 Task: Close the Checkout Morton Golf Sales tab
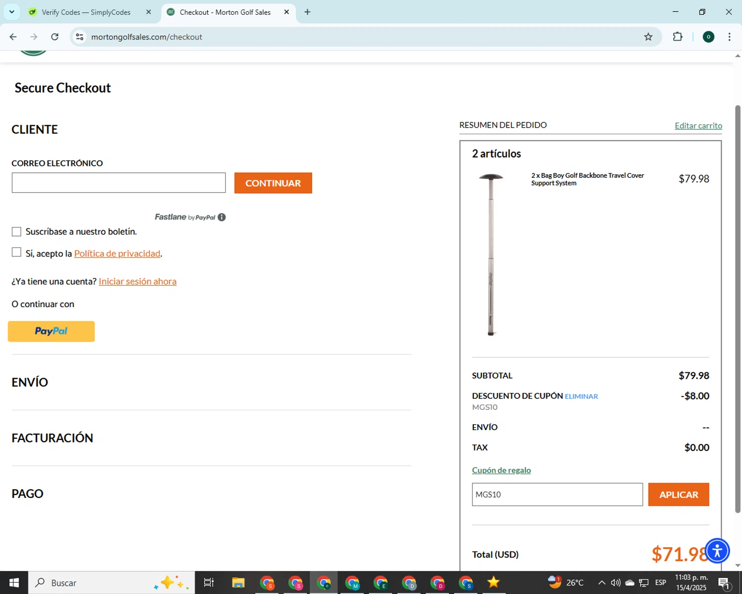pyautogui.click(x=286, y=12)
